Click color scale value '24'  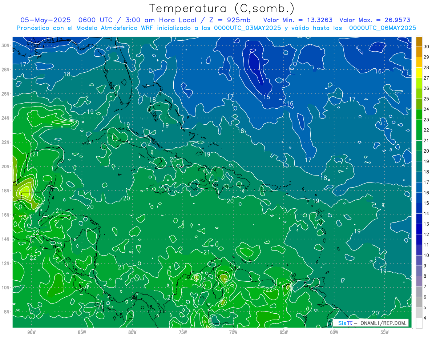pos(427,109)
